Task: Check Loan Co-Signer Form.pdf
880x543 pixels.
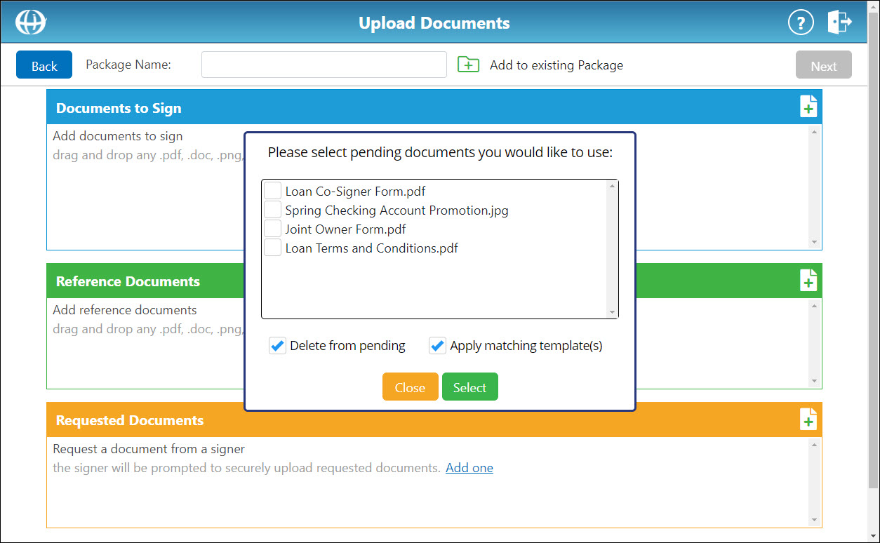Action: [x=272, y=190]
